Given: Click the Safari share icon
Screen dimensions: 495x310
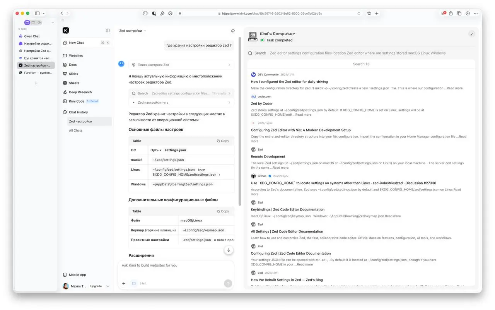Looking at the screenshot, I should 451,13.
